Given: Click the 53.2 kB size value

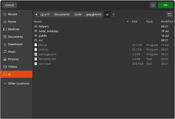Looking at the screenshot, I should [137, 50].
